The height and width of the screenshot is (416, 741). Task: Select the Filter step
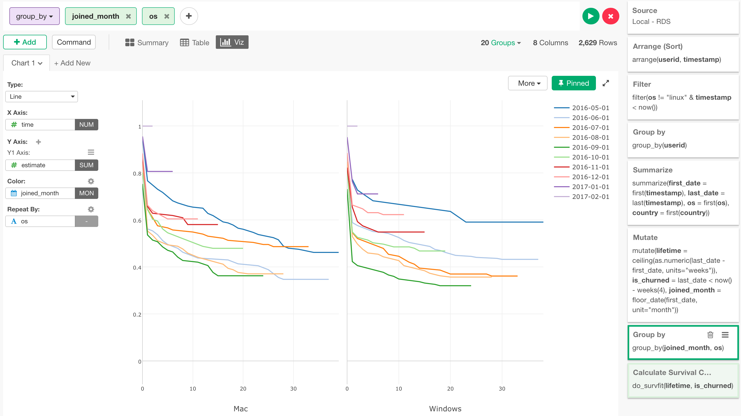(683, 97)
